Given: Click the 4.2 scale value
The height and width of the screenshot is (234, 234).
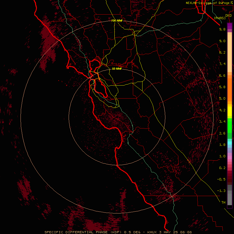Looking at the screenshot, I should point(222,110).
